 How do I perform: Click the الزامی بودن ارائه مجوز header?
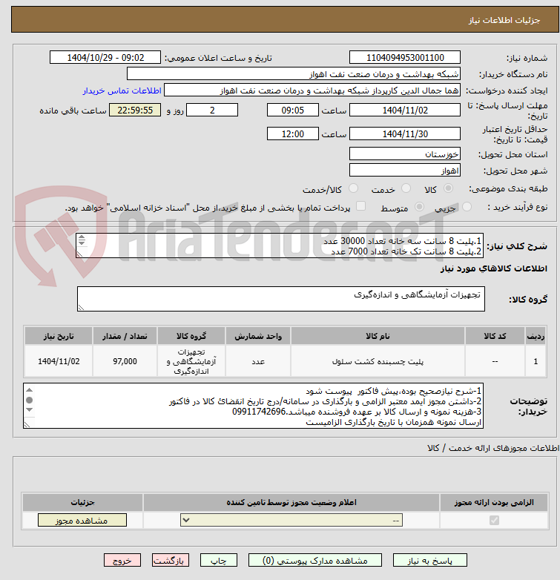[494, 502]
